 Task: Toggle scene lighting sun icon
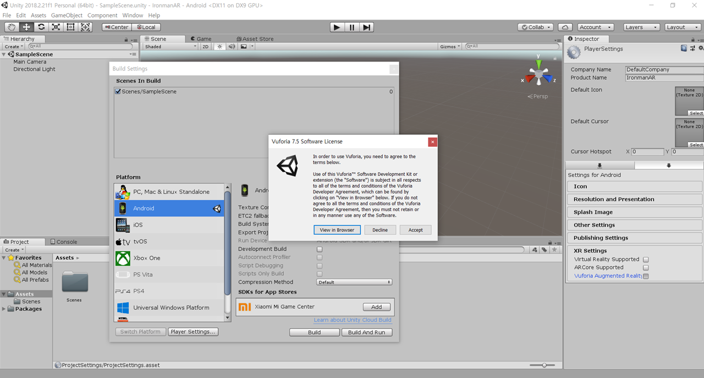[220, 47]
